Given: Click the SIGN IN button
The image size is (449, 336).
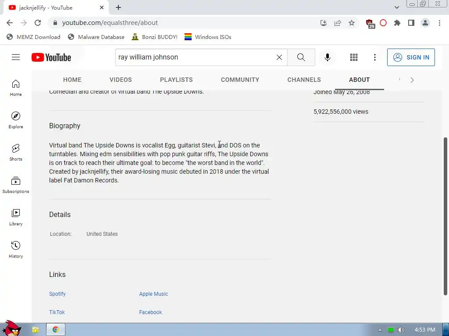Looking at the screenshot, I should 410,57.
